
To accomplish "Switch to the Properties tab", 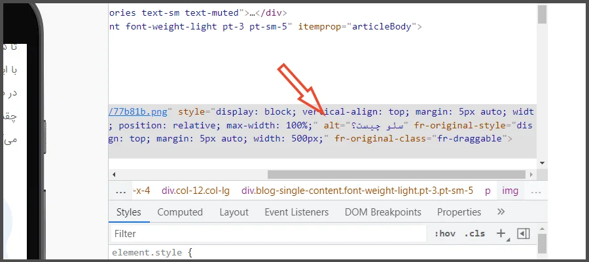I will pos(459,212).
